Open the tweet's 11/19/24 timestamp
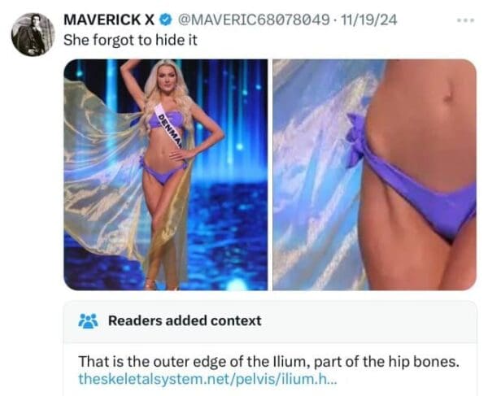 point(369,20)
